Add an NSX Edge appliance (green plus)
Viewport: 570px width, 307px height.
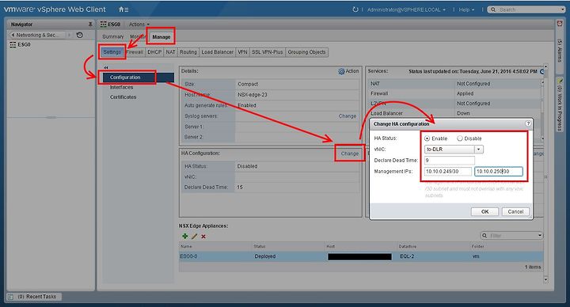184,236
